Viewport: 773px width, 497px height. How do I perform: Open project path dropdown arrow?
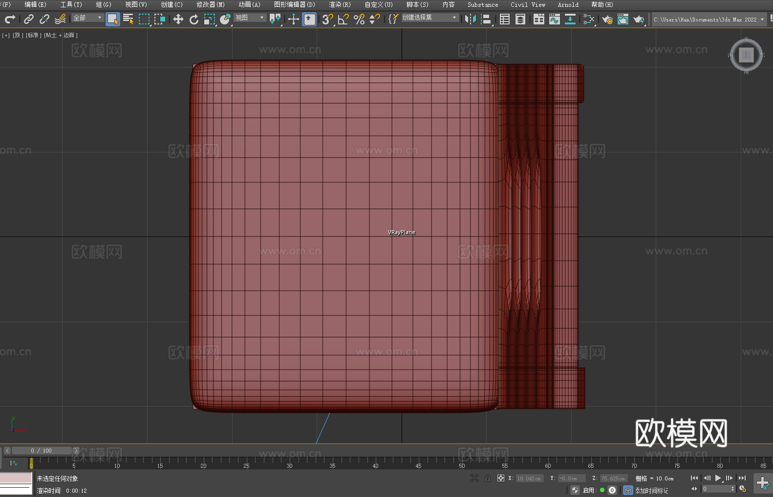click(762, 20)
